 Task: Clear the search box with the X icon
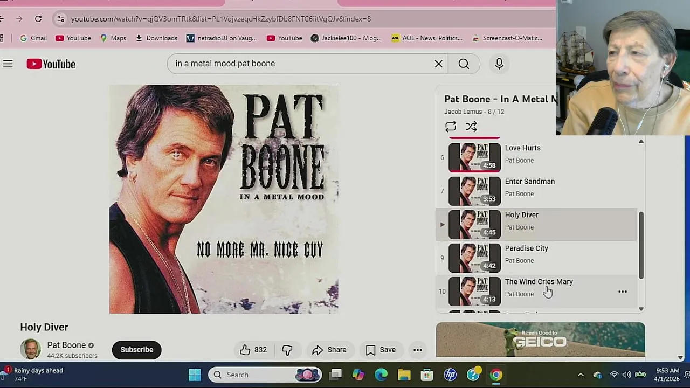pos(439,64)
